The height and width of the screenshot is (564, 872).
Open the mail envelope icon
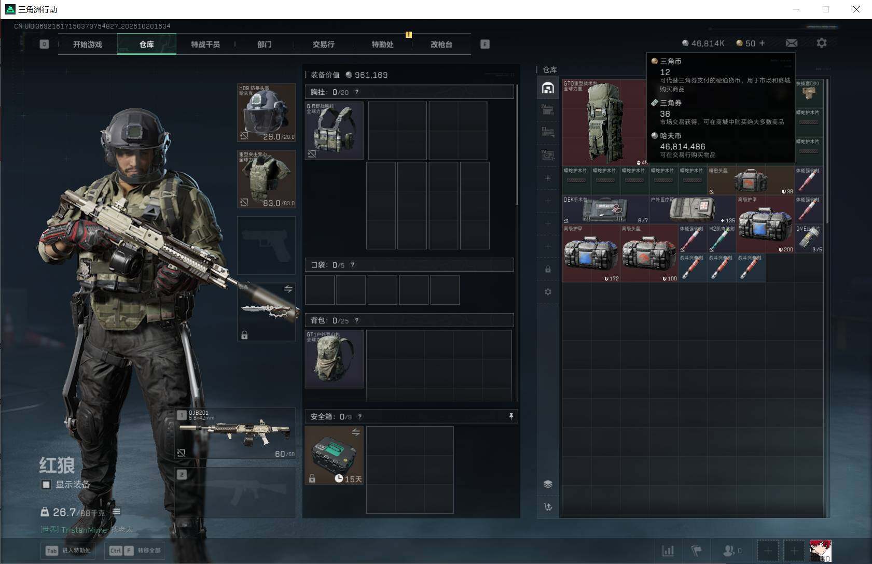792,43
